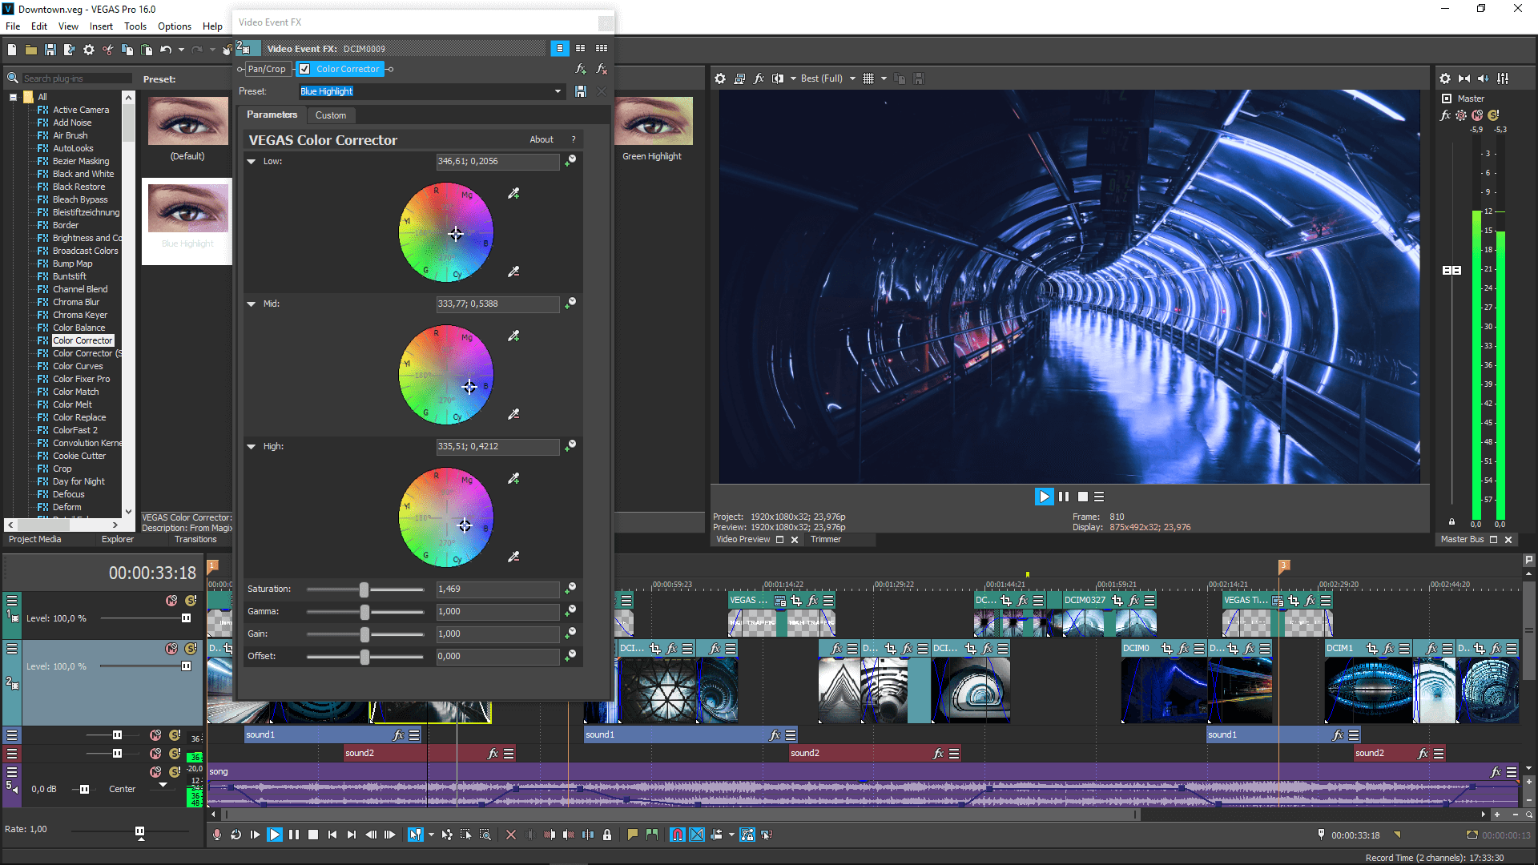Drag the Saturation slider to adjust color intensity
1538x865 pixels.
pos(364,589)
